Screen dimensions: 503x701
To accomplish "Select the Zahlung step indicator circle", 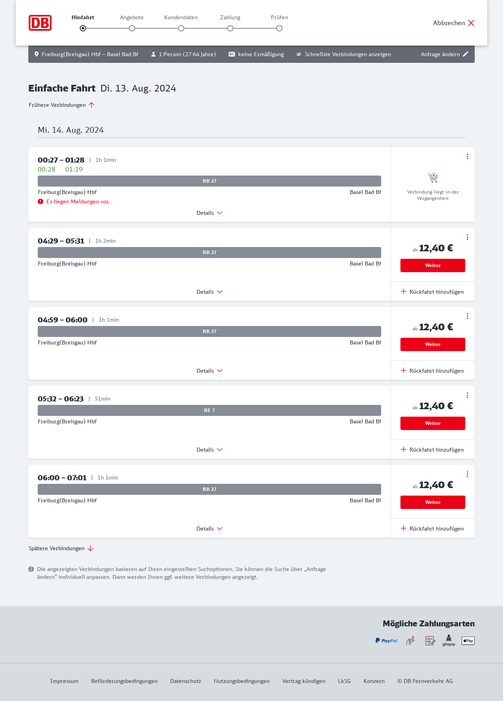I will [x=230, y=28].
